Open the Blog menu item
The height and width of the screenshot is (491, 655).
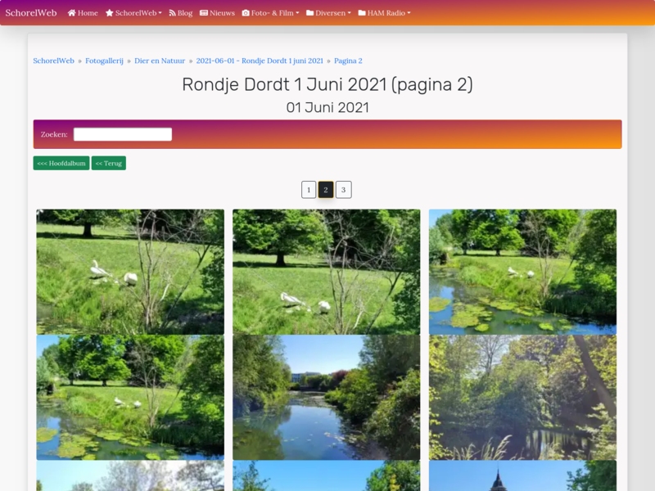click(181, 13)
